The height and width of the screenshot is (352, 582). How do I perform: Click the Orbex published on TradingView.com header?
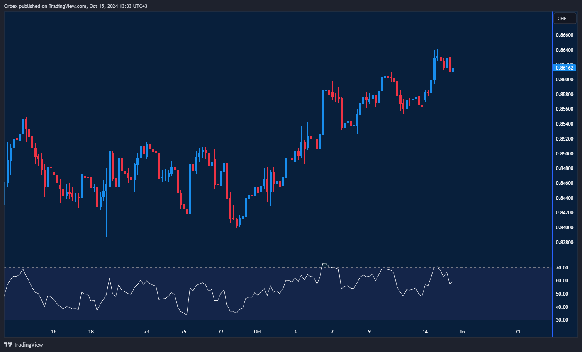(x=75, y=6)
